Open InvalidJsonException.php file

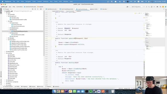tap(18, 20)
